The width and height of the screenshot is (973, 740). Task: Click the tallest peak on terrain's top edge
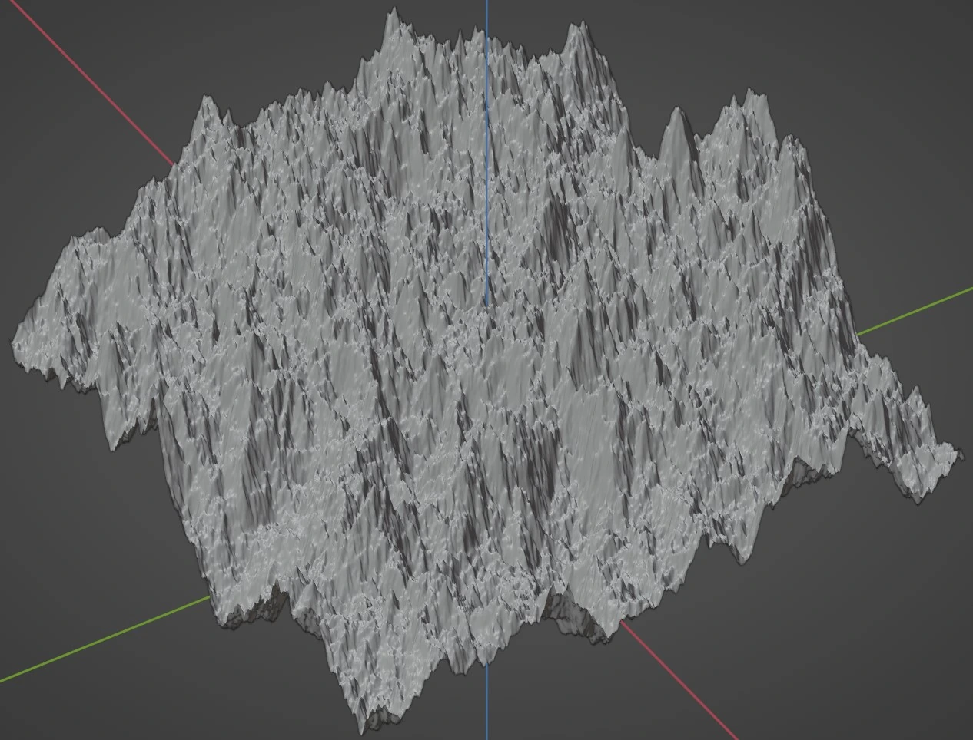tap(394, 15)
